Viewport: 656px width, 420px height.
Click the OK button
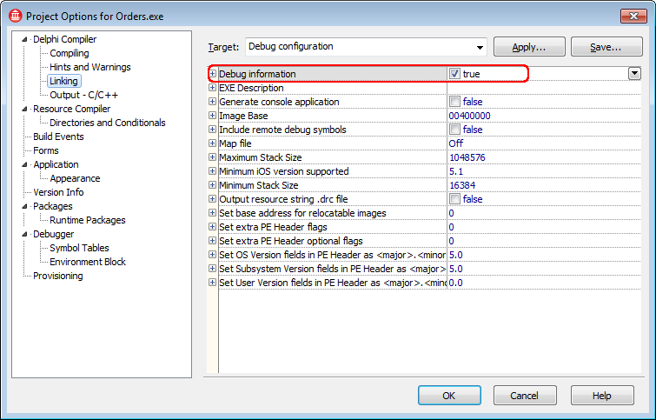[449, 396]
